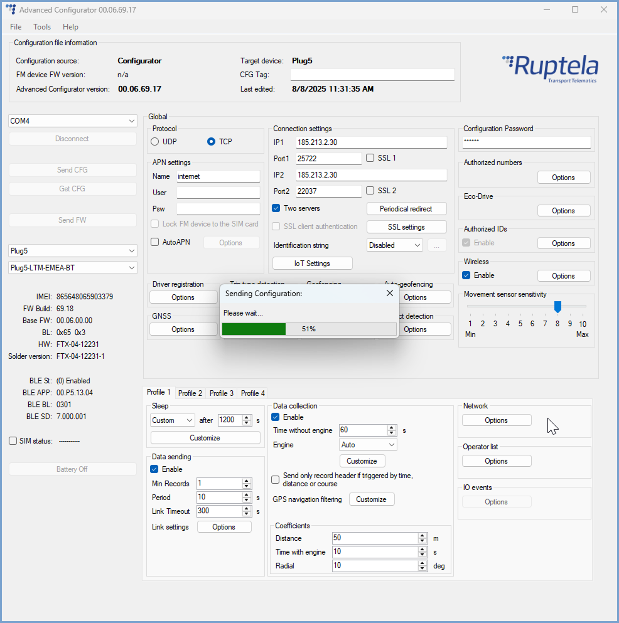Increase the Distance coefficient spinner
Screen dimensions: 619x623
point(423,536)
